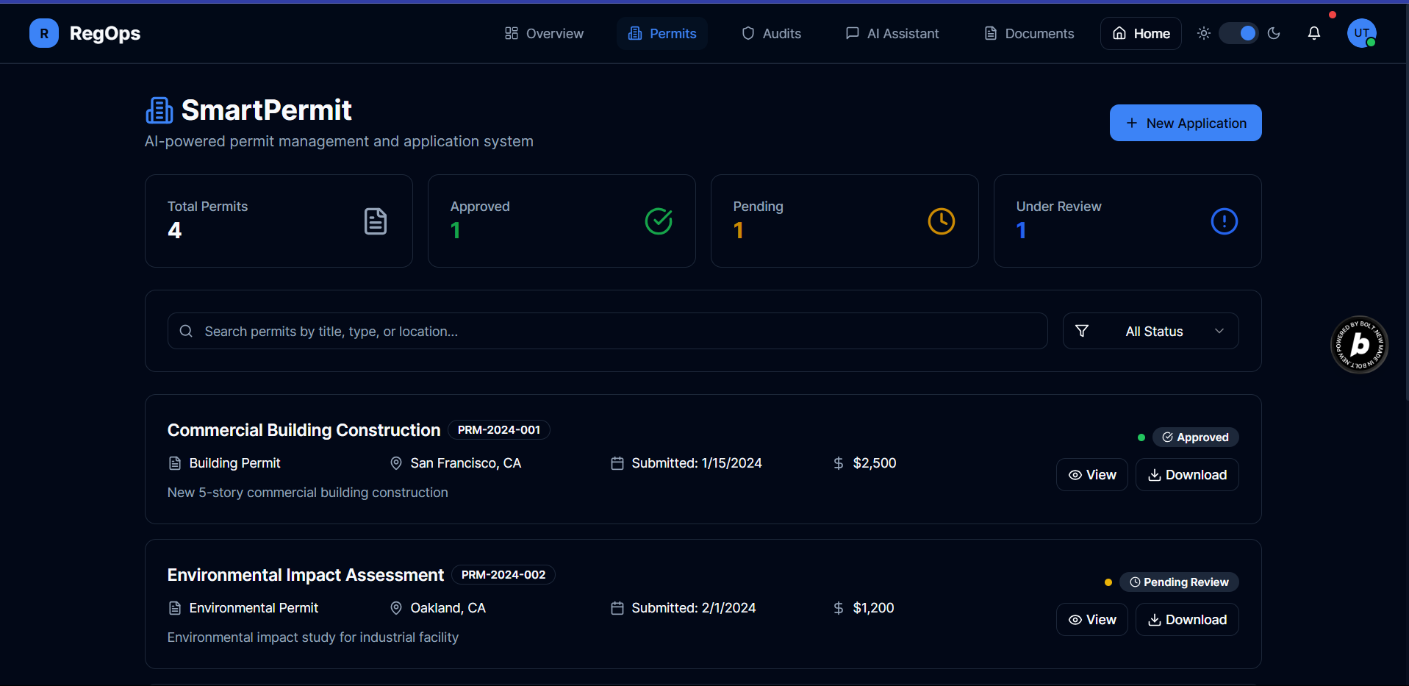View the Environmental Impact Assessment permit
This screenshot has width=1409, height=686.
[x=1091, y=620]
